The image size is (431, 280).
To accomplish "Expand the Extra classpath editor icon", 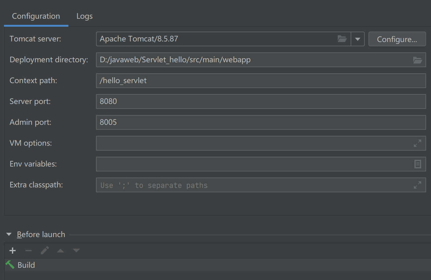I will point(418,185).
